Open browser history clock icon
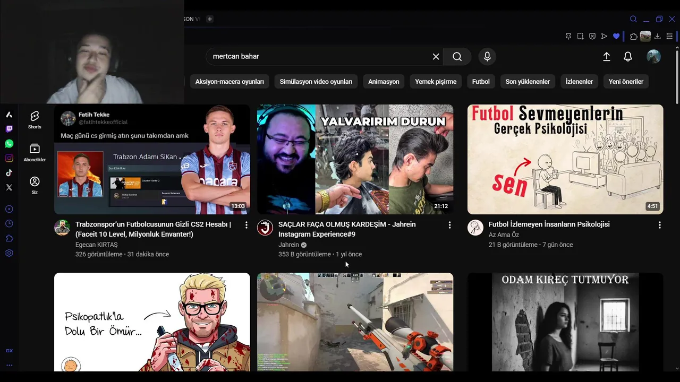 click(x=9, y=224)
